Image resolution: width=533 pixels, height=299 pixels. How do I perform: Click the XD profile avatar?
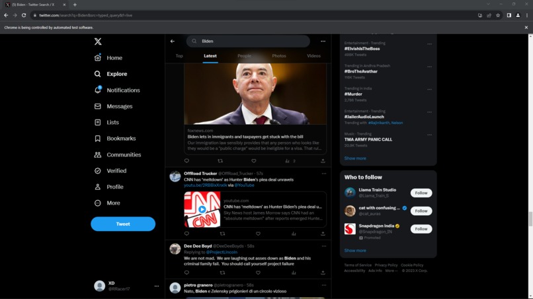(x=100, y=286)
